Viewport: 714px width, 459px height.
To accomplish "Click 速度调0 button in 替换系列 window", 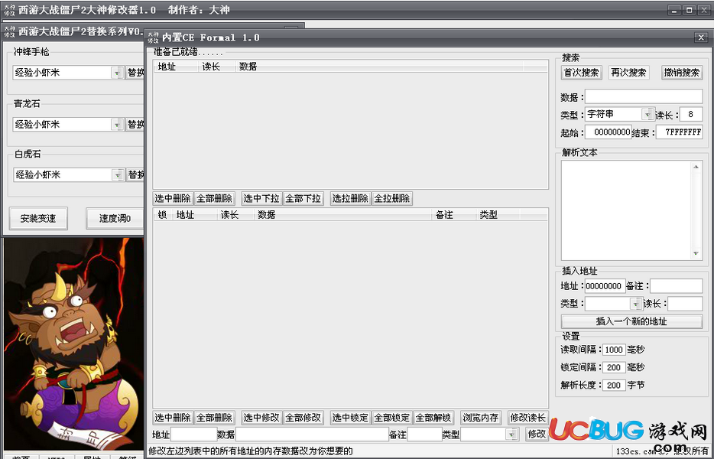I will pos(115,218).
